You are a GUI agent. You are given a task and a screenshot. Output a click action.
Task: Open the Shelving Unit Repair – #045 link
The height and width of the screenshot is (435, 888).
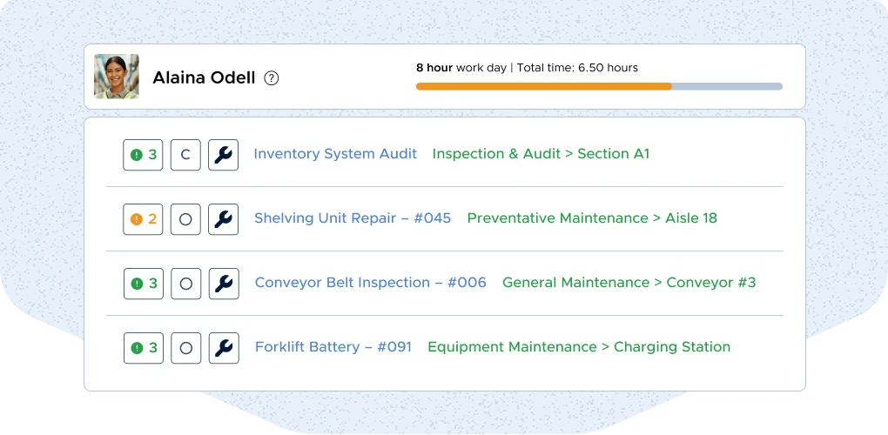pyautogui.click(x=353, y=218)
